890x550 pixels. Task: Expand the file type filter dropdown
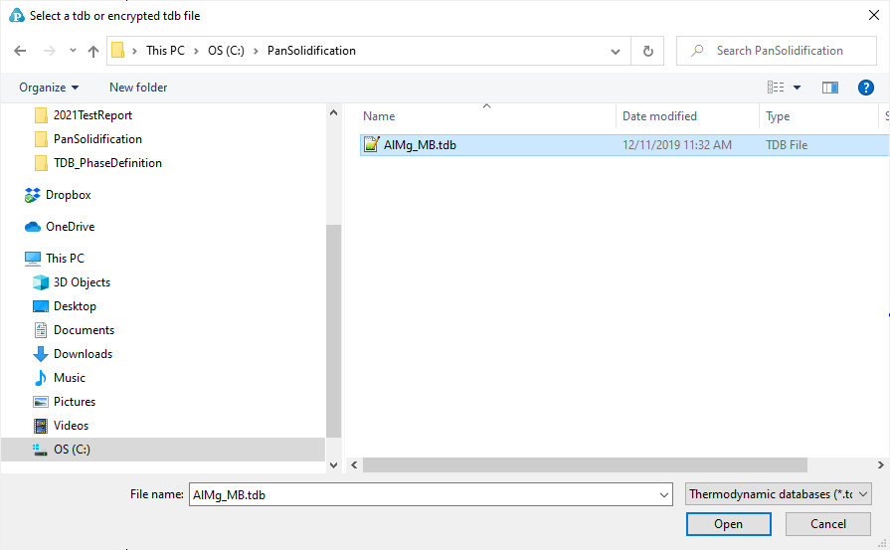click(x=779, y=494)
